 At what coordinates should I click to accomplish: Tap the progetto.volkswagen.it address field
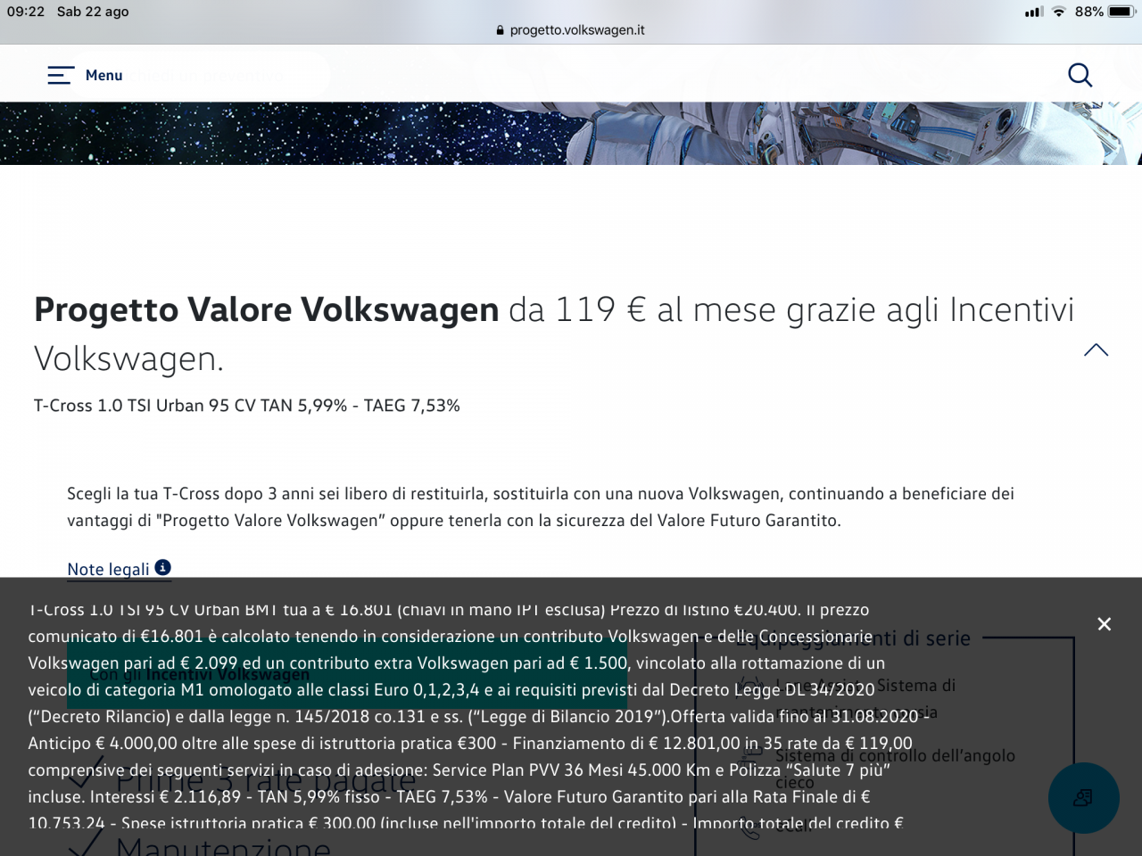(x=576, y=30)
